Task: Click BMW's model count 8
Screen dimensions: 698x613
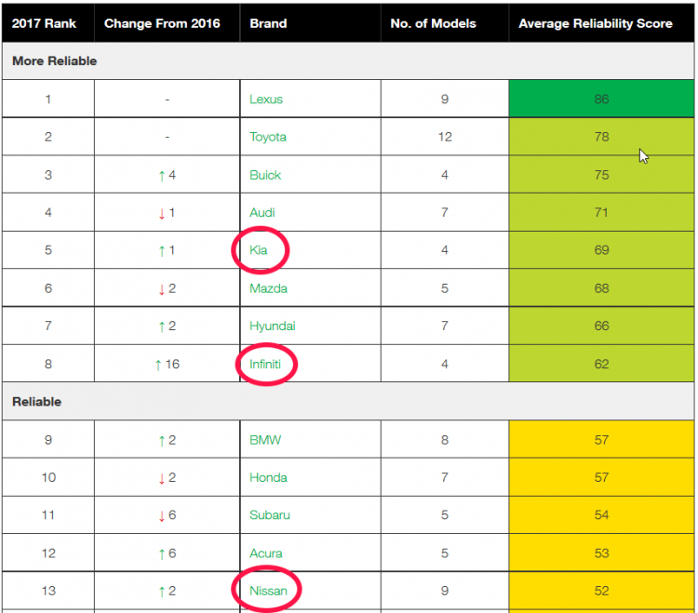Action: coord(445,440)
